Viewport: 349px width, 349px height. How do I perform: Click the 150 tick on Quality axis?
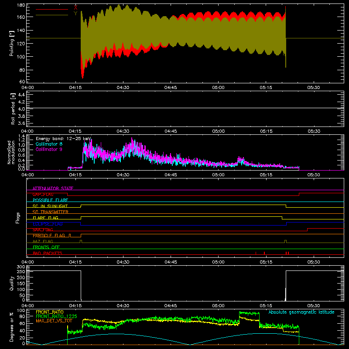tap(21, 284)
